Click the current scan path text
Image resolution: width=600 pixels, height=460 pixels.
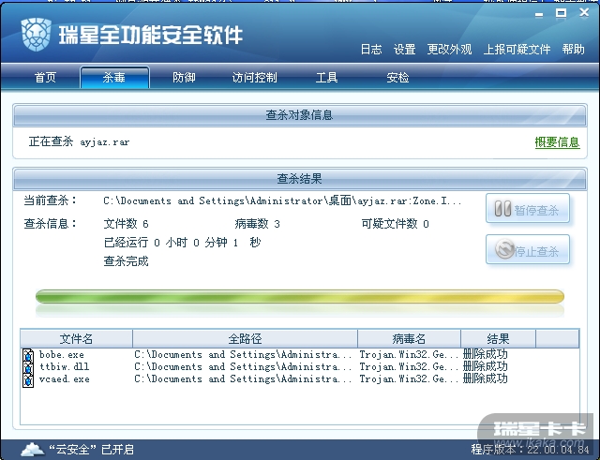point(282,200)
